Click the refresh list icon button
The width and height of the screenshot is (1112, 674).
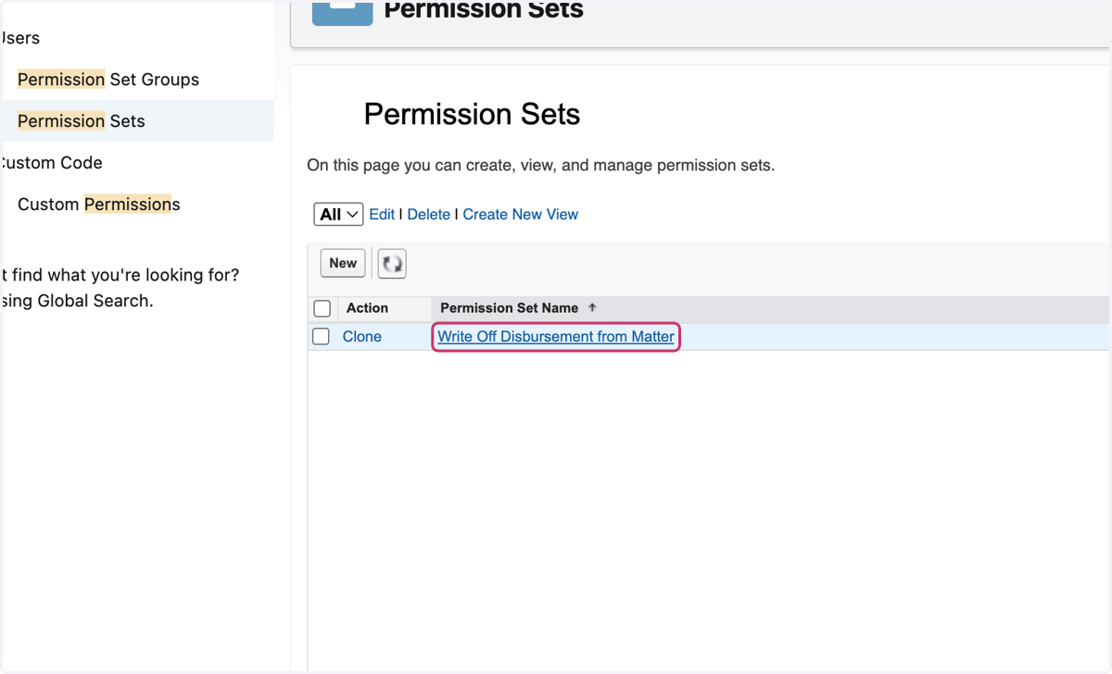coord(392,264)
